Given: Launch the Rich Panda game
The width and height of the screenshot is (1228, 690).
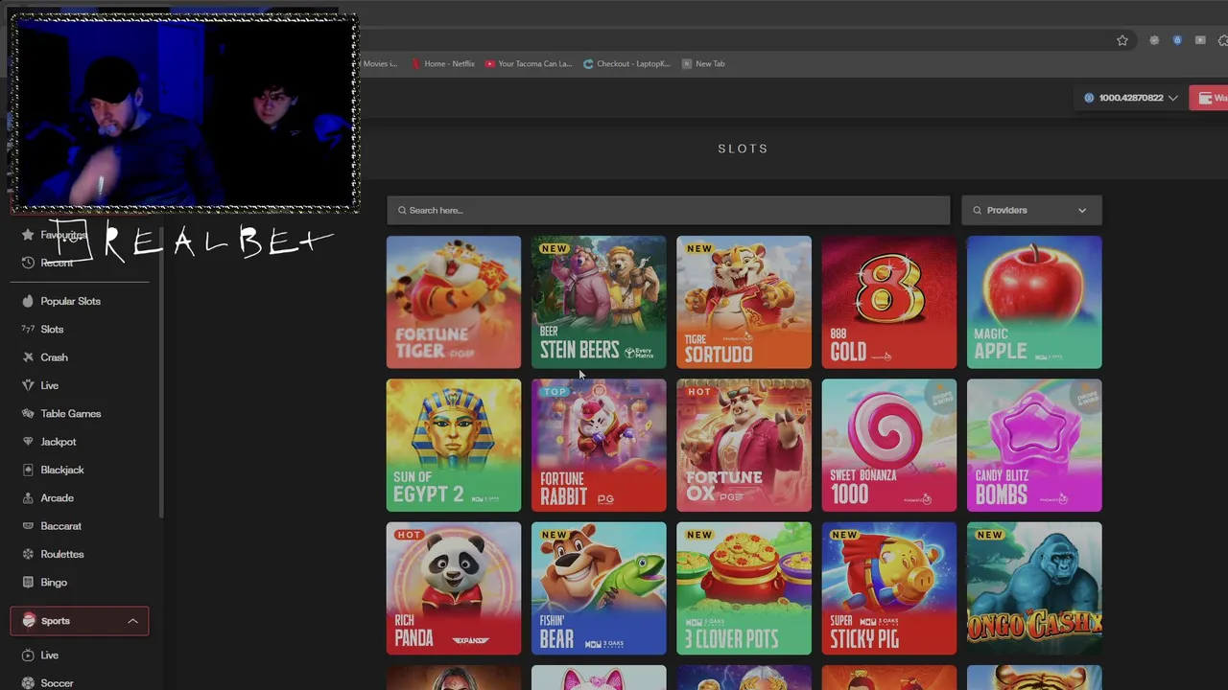Looking at the screenshot, I should 454,588.
